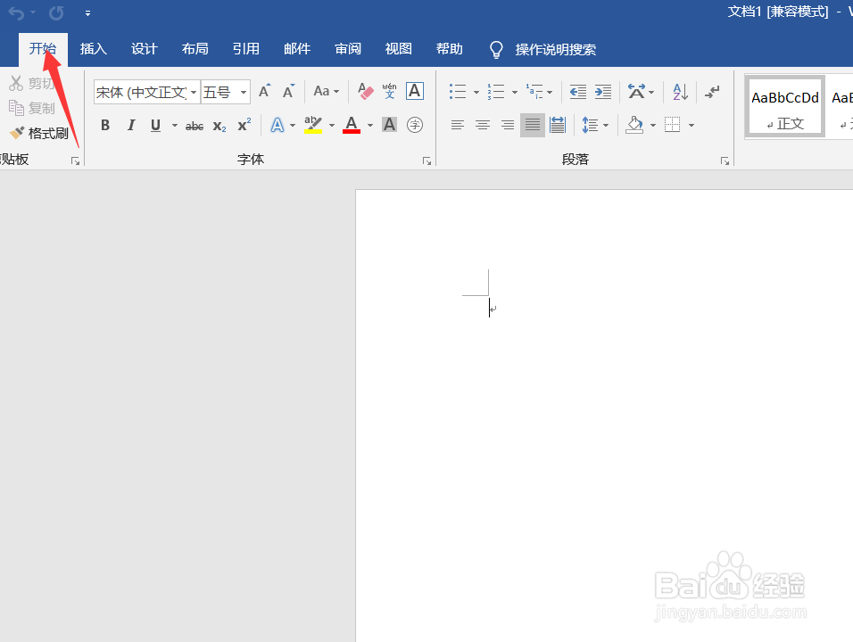Open the 审阅 tab

coord(348,49)
